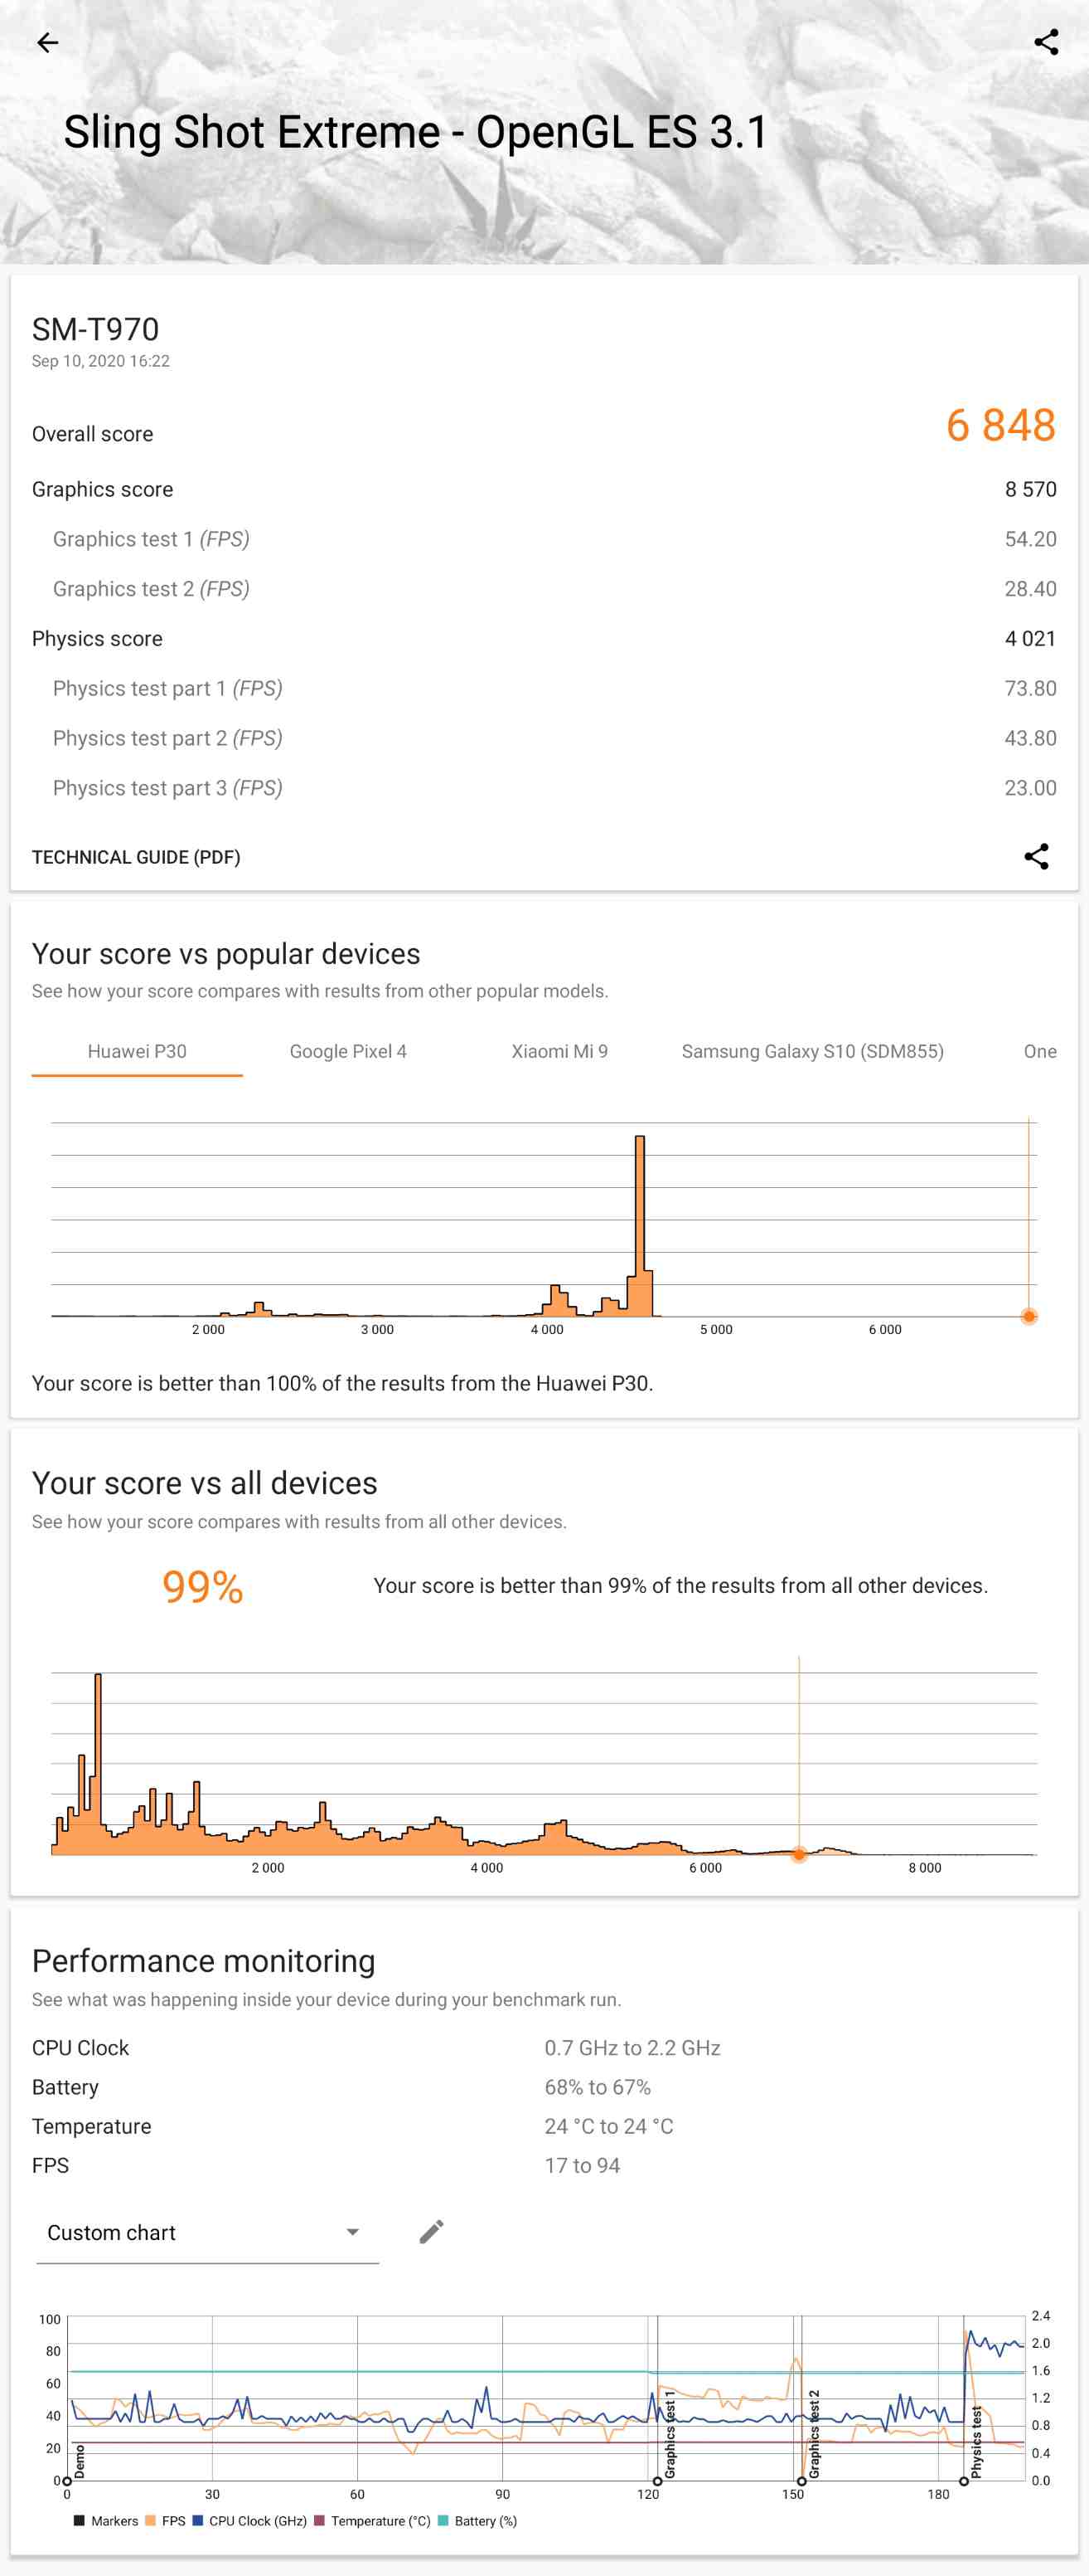
Task: Tap the share icon in the header
Action: click(x=1045, y=42)
